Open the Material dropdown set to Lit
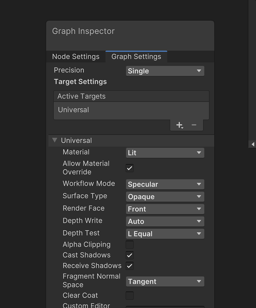 click(165, 153)
